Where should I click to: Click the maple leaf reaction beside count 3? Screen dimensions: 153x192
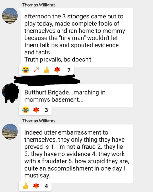pos(36,110)
